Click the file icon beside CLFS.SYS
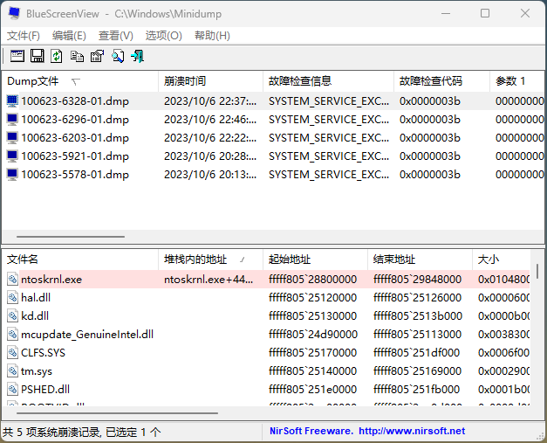The image size is (547, 443). coord(12,352)
